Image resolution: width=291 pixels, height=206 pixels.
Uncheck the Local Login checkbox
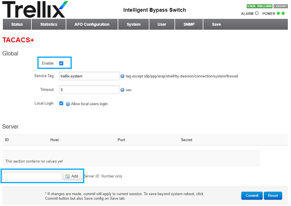[x=61, y=103]
